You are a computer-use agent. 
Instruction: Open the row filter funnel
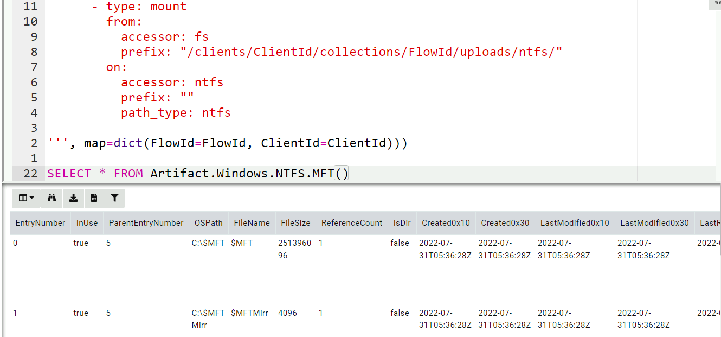[114, 198]
